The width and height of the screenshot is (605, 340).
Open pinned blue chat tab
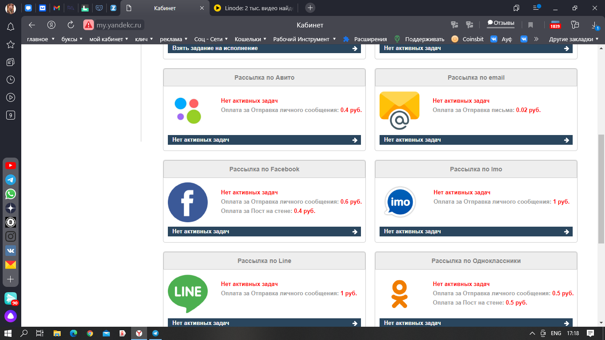(28, 8)
